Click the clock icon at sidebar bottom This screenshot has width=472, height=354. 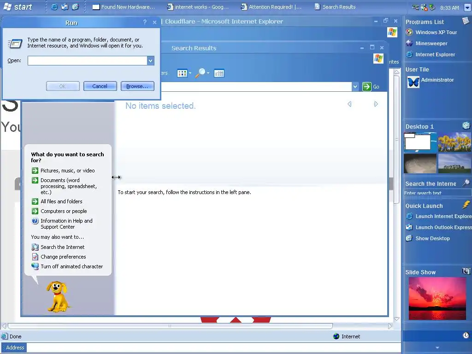466,336
